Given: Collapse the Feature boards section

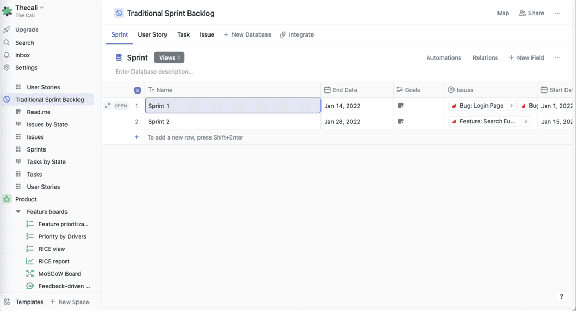Looking at the screenshot, I should (19, 211).
